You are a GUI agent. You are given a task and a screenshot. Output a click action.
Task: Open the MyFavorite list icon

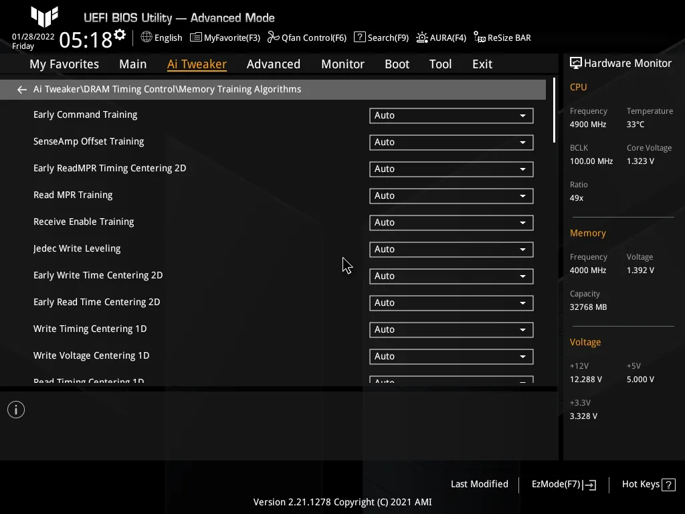(196, 37)
